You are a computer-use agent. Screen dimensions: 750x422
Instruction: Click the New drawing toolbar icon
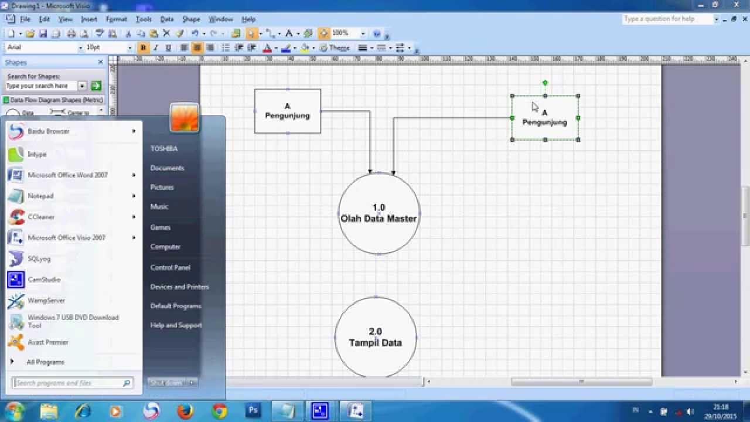coord(12,33)
